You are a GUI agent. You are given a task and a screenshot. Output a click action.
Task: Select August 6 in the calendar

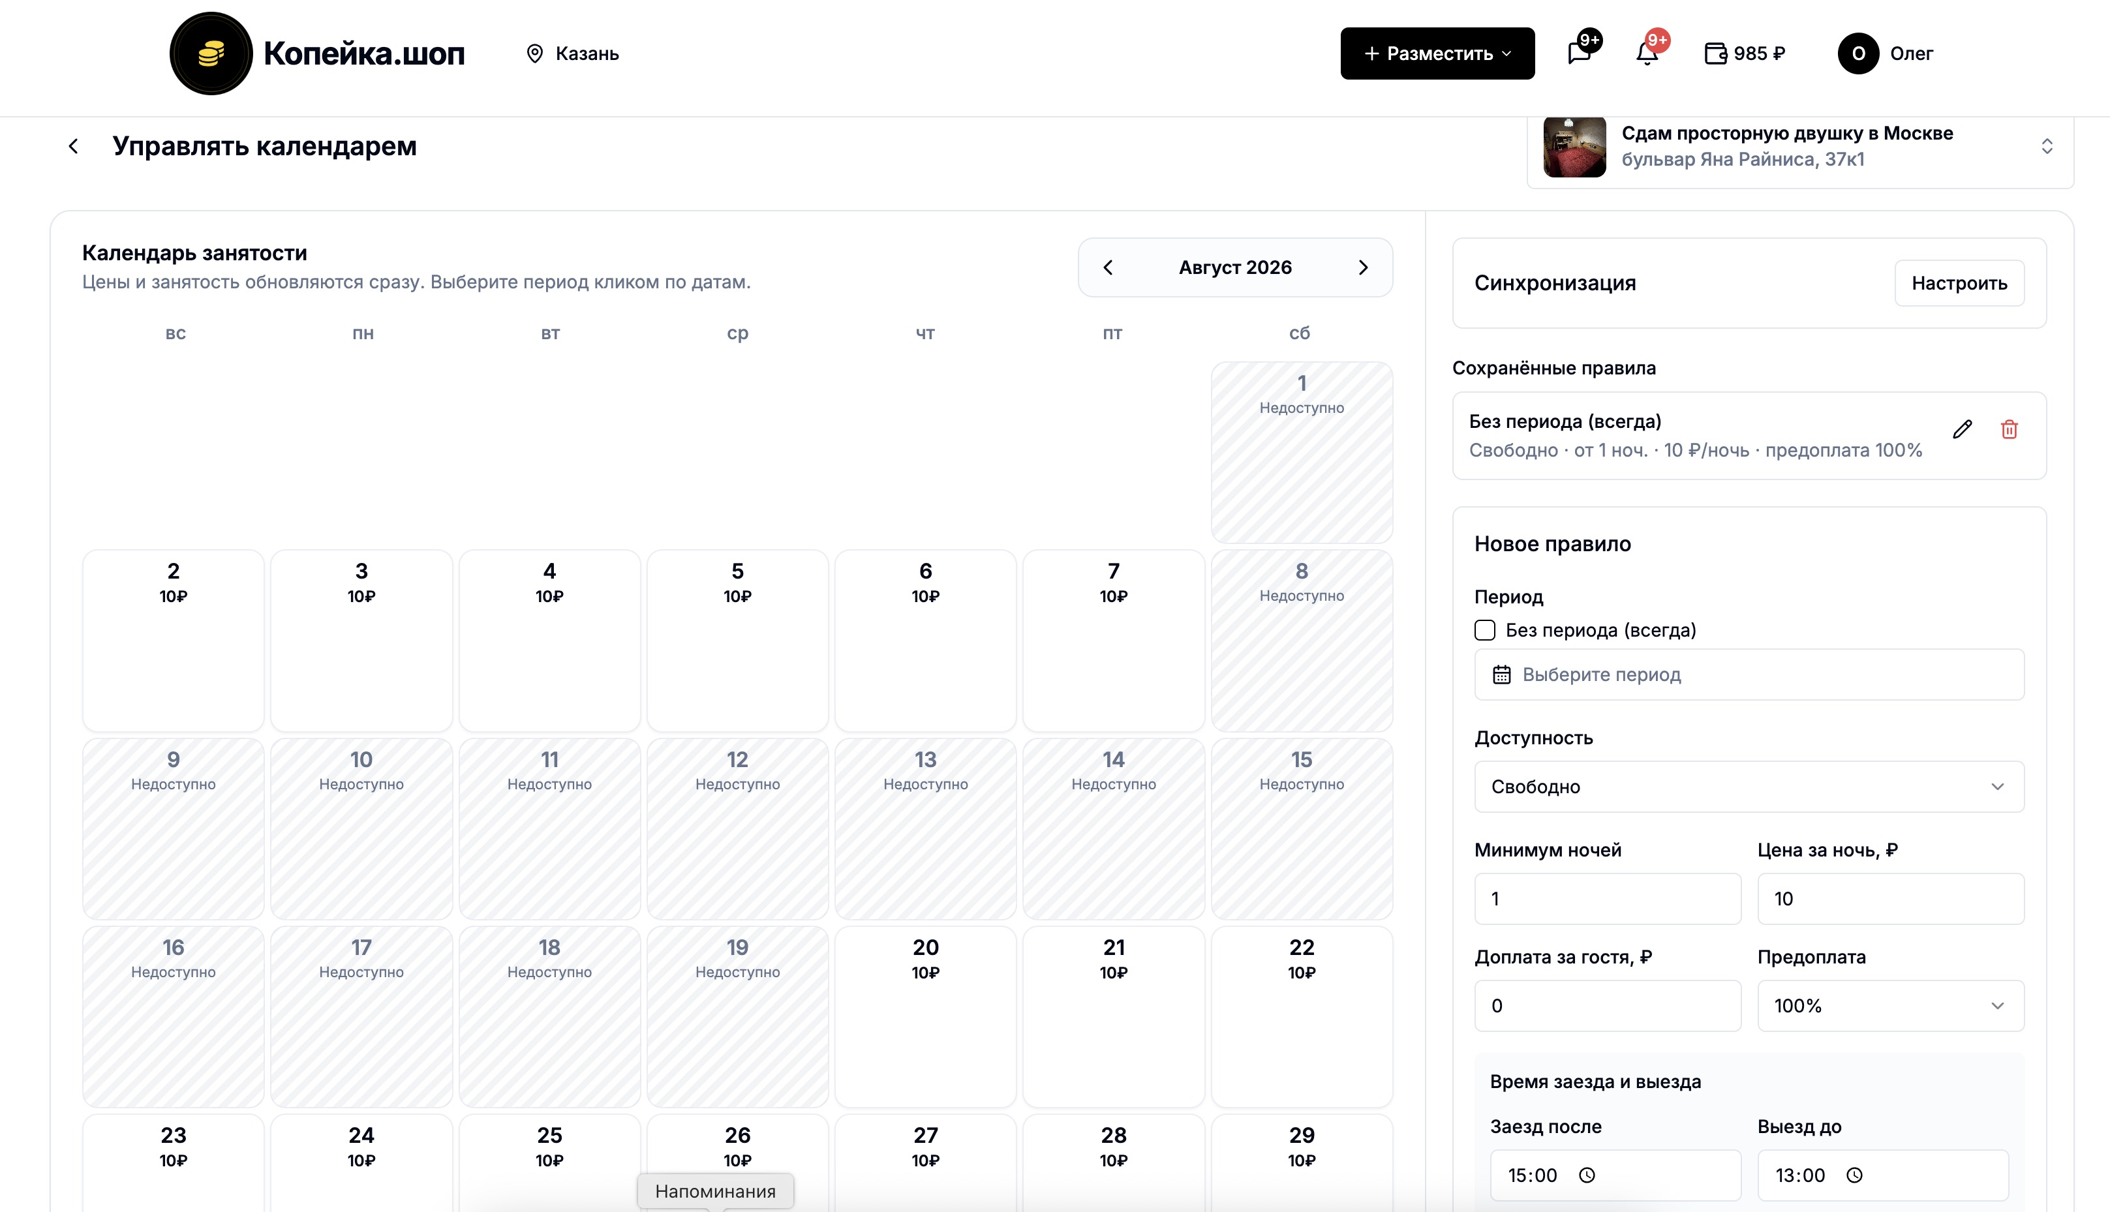926,641
